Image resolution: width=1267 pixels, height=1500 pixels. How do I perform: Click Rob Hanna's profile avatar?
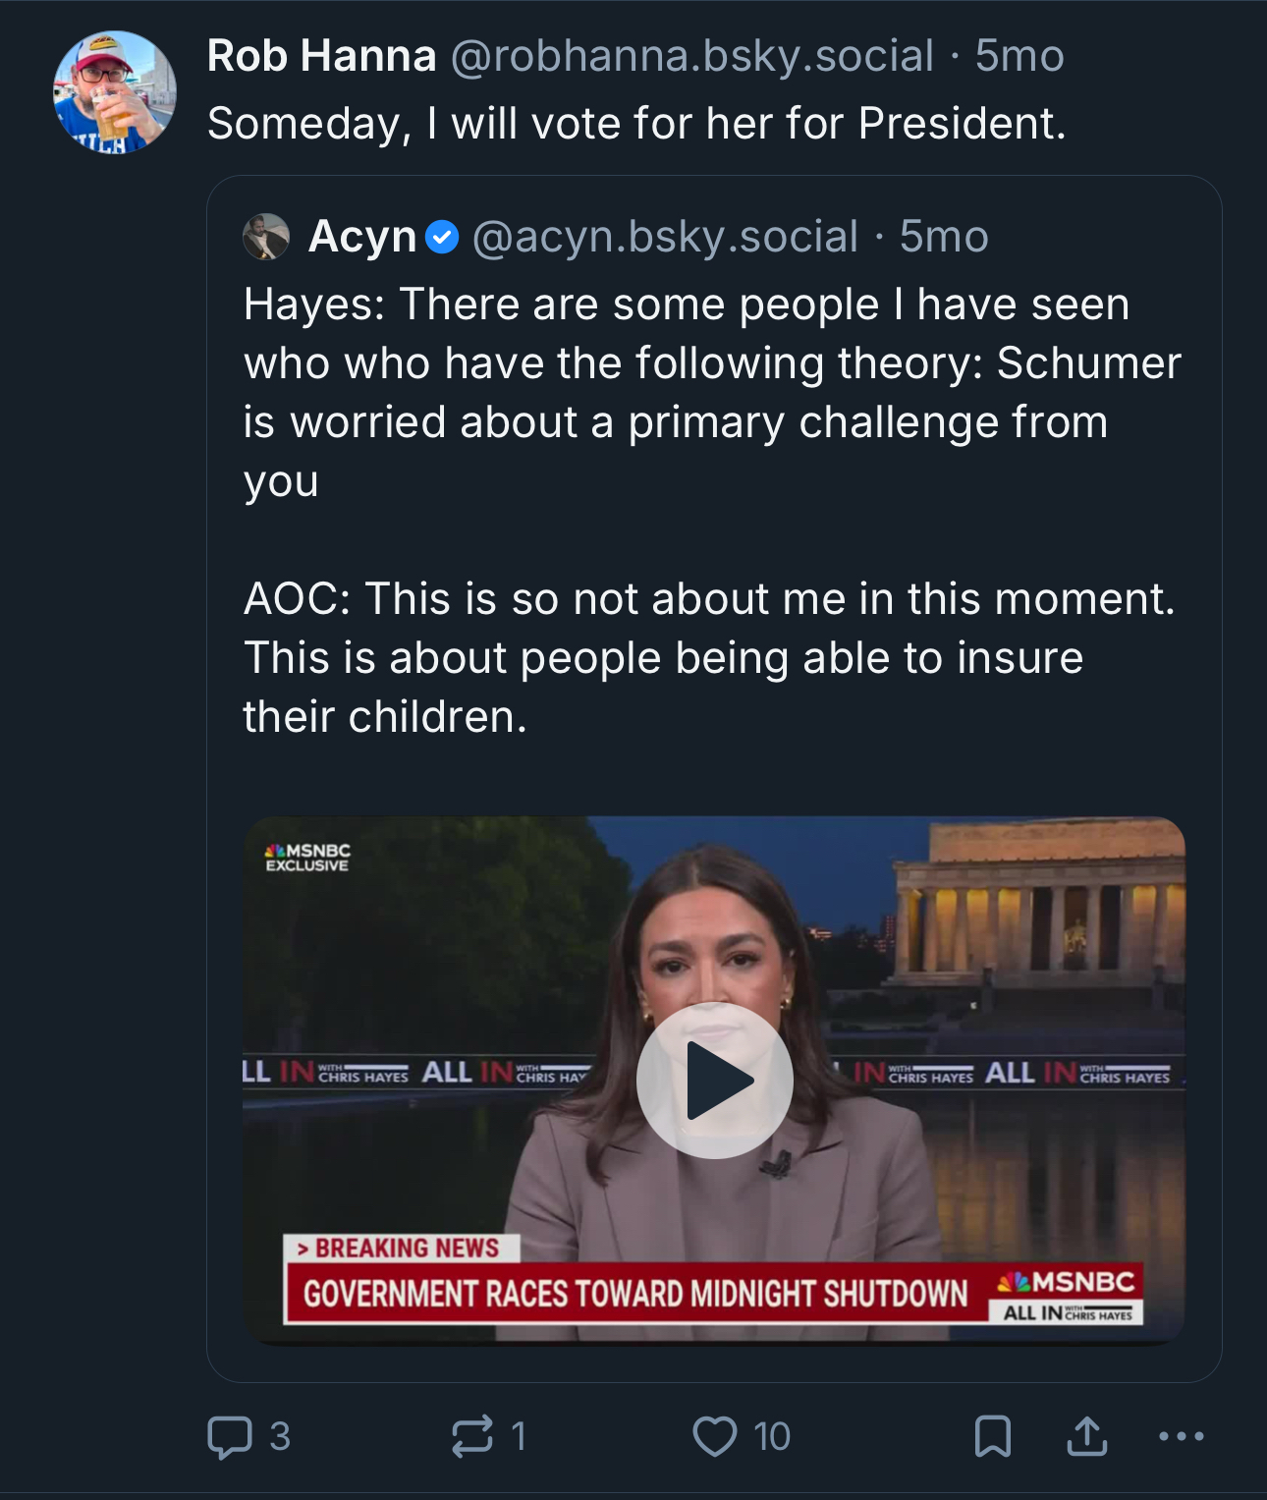(x=115, y=92)
